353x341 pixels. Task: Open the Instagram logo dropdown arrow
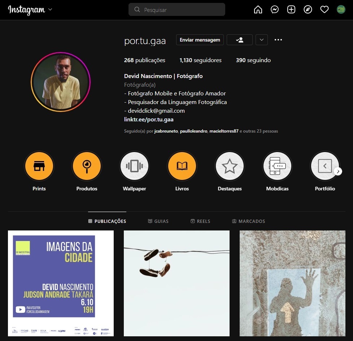pyautogui.click(x=50, y=10)
